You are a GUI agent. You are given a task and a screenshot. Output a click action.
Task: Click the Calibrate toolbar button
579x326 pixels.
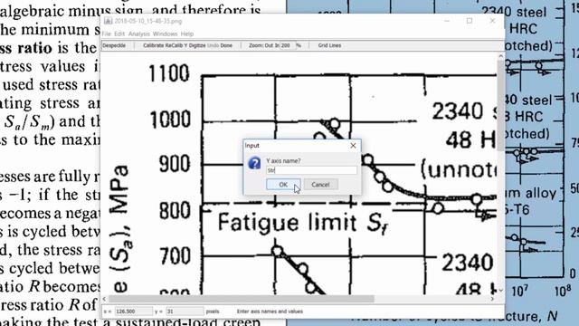pos(153,45)
